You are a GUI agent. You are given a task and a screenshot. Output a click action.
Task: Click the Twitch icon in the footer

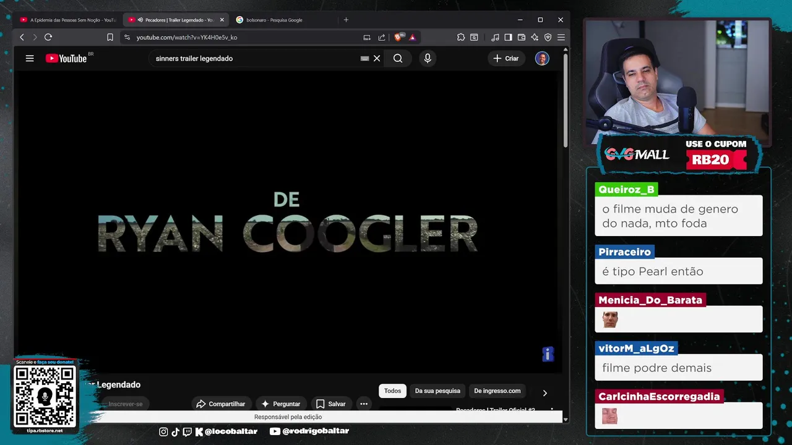[187, 431]
